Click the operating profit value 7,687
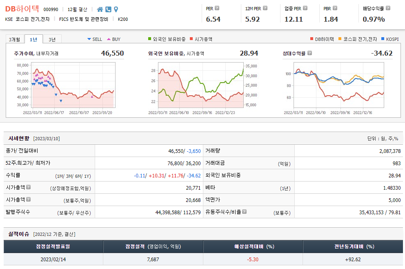 pos(153,260)
